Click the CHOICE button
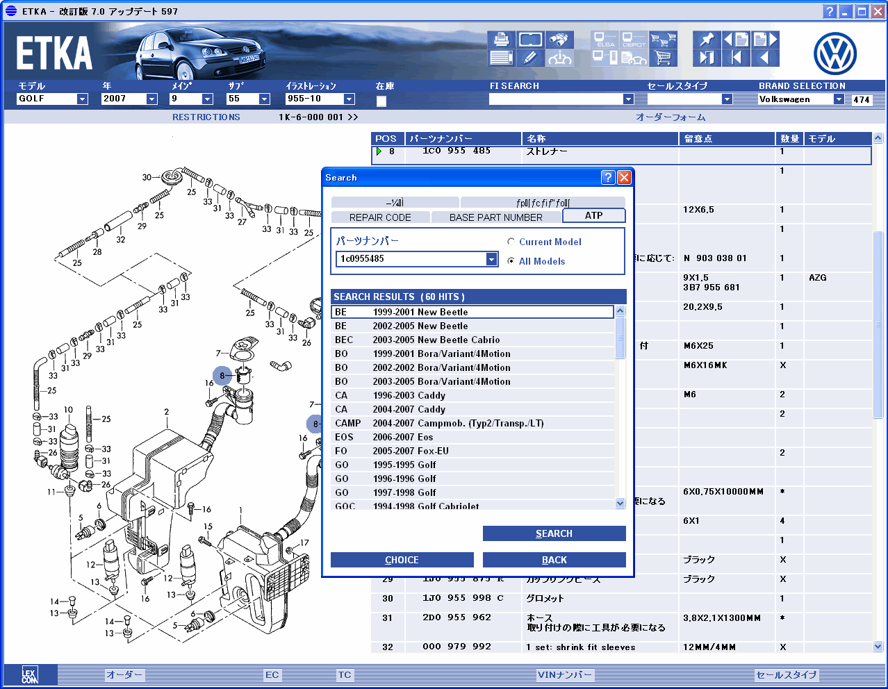The image size is (888, 689). coord(402,560)
